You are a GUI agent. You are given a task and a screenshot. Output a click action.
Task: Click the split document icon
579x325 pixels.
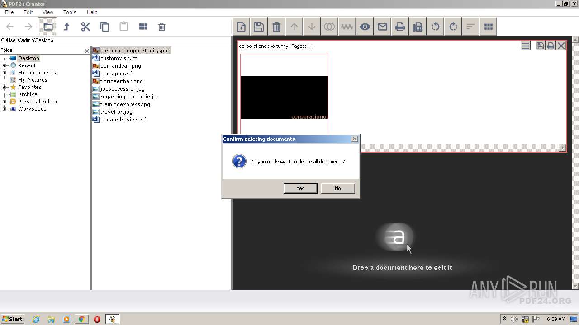[x=347, y=27]
